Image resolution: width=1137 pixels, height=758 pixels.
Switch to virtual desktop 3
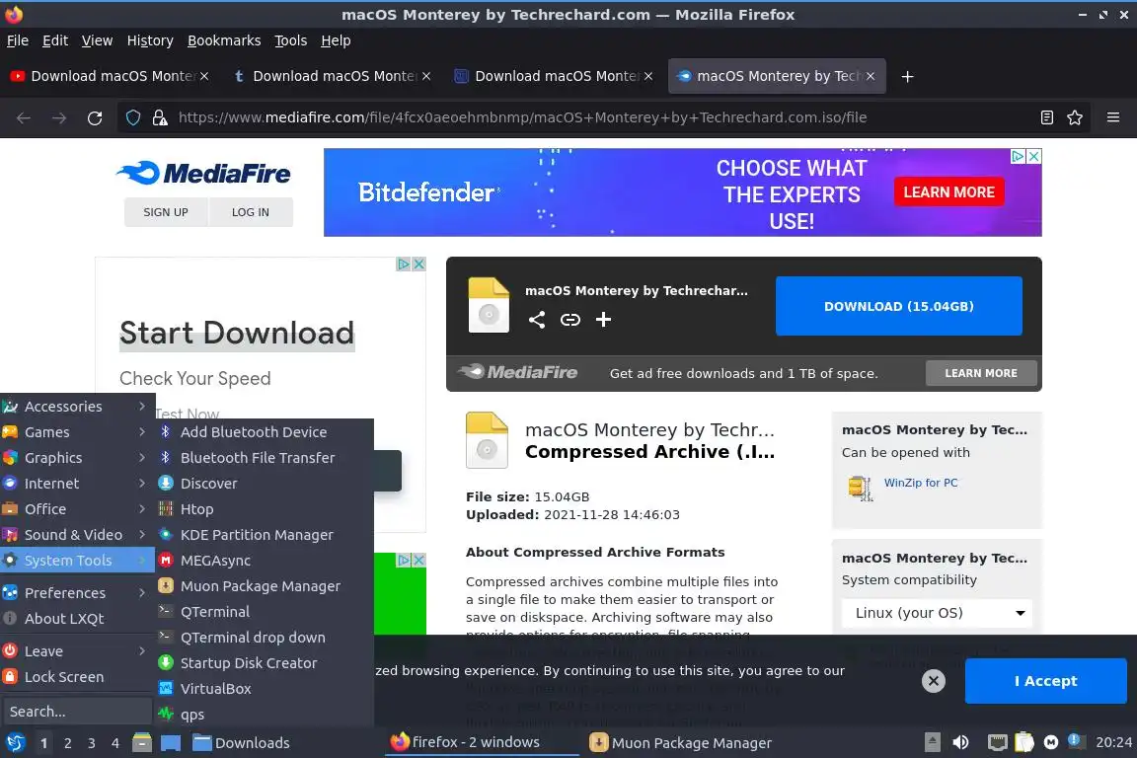point(92,743)
